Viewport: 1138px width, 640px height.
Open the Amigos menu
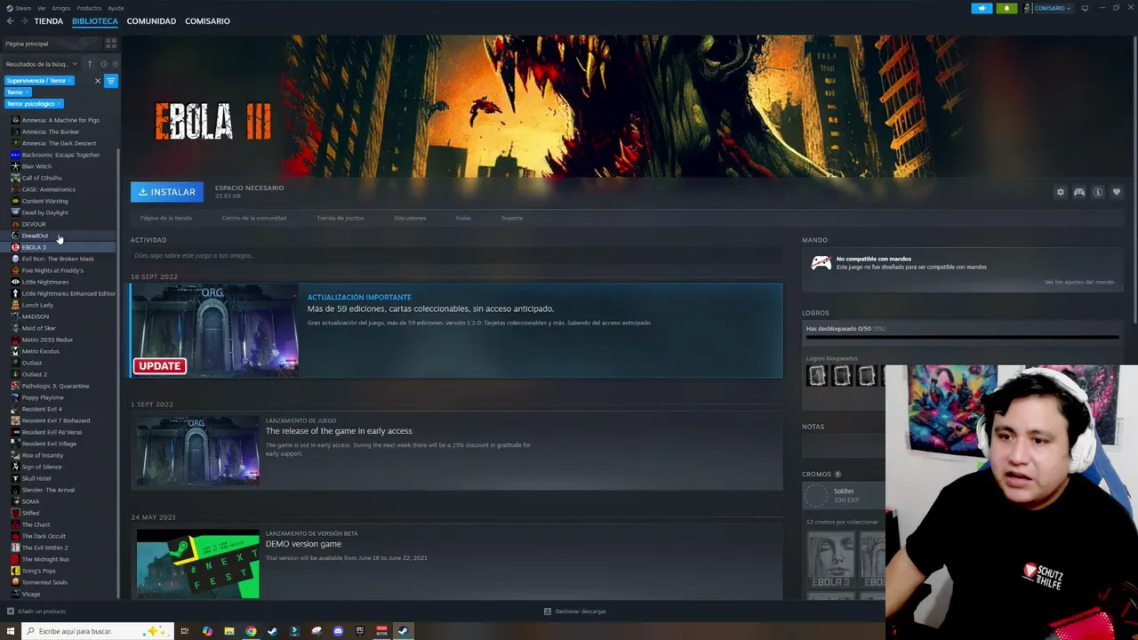tap(61, 8)
